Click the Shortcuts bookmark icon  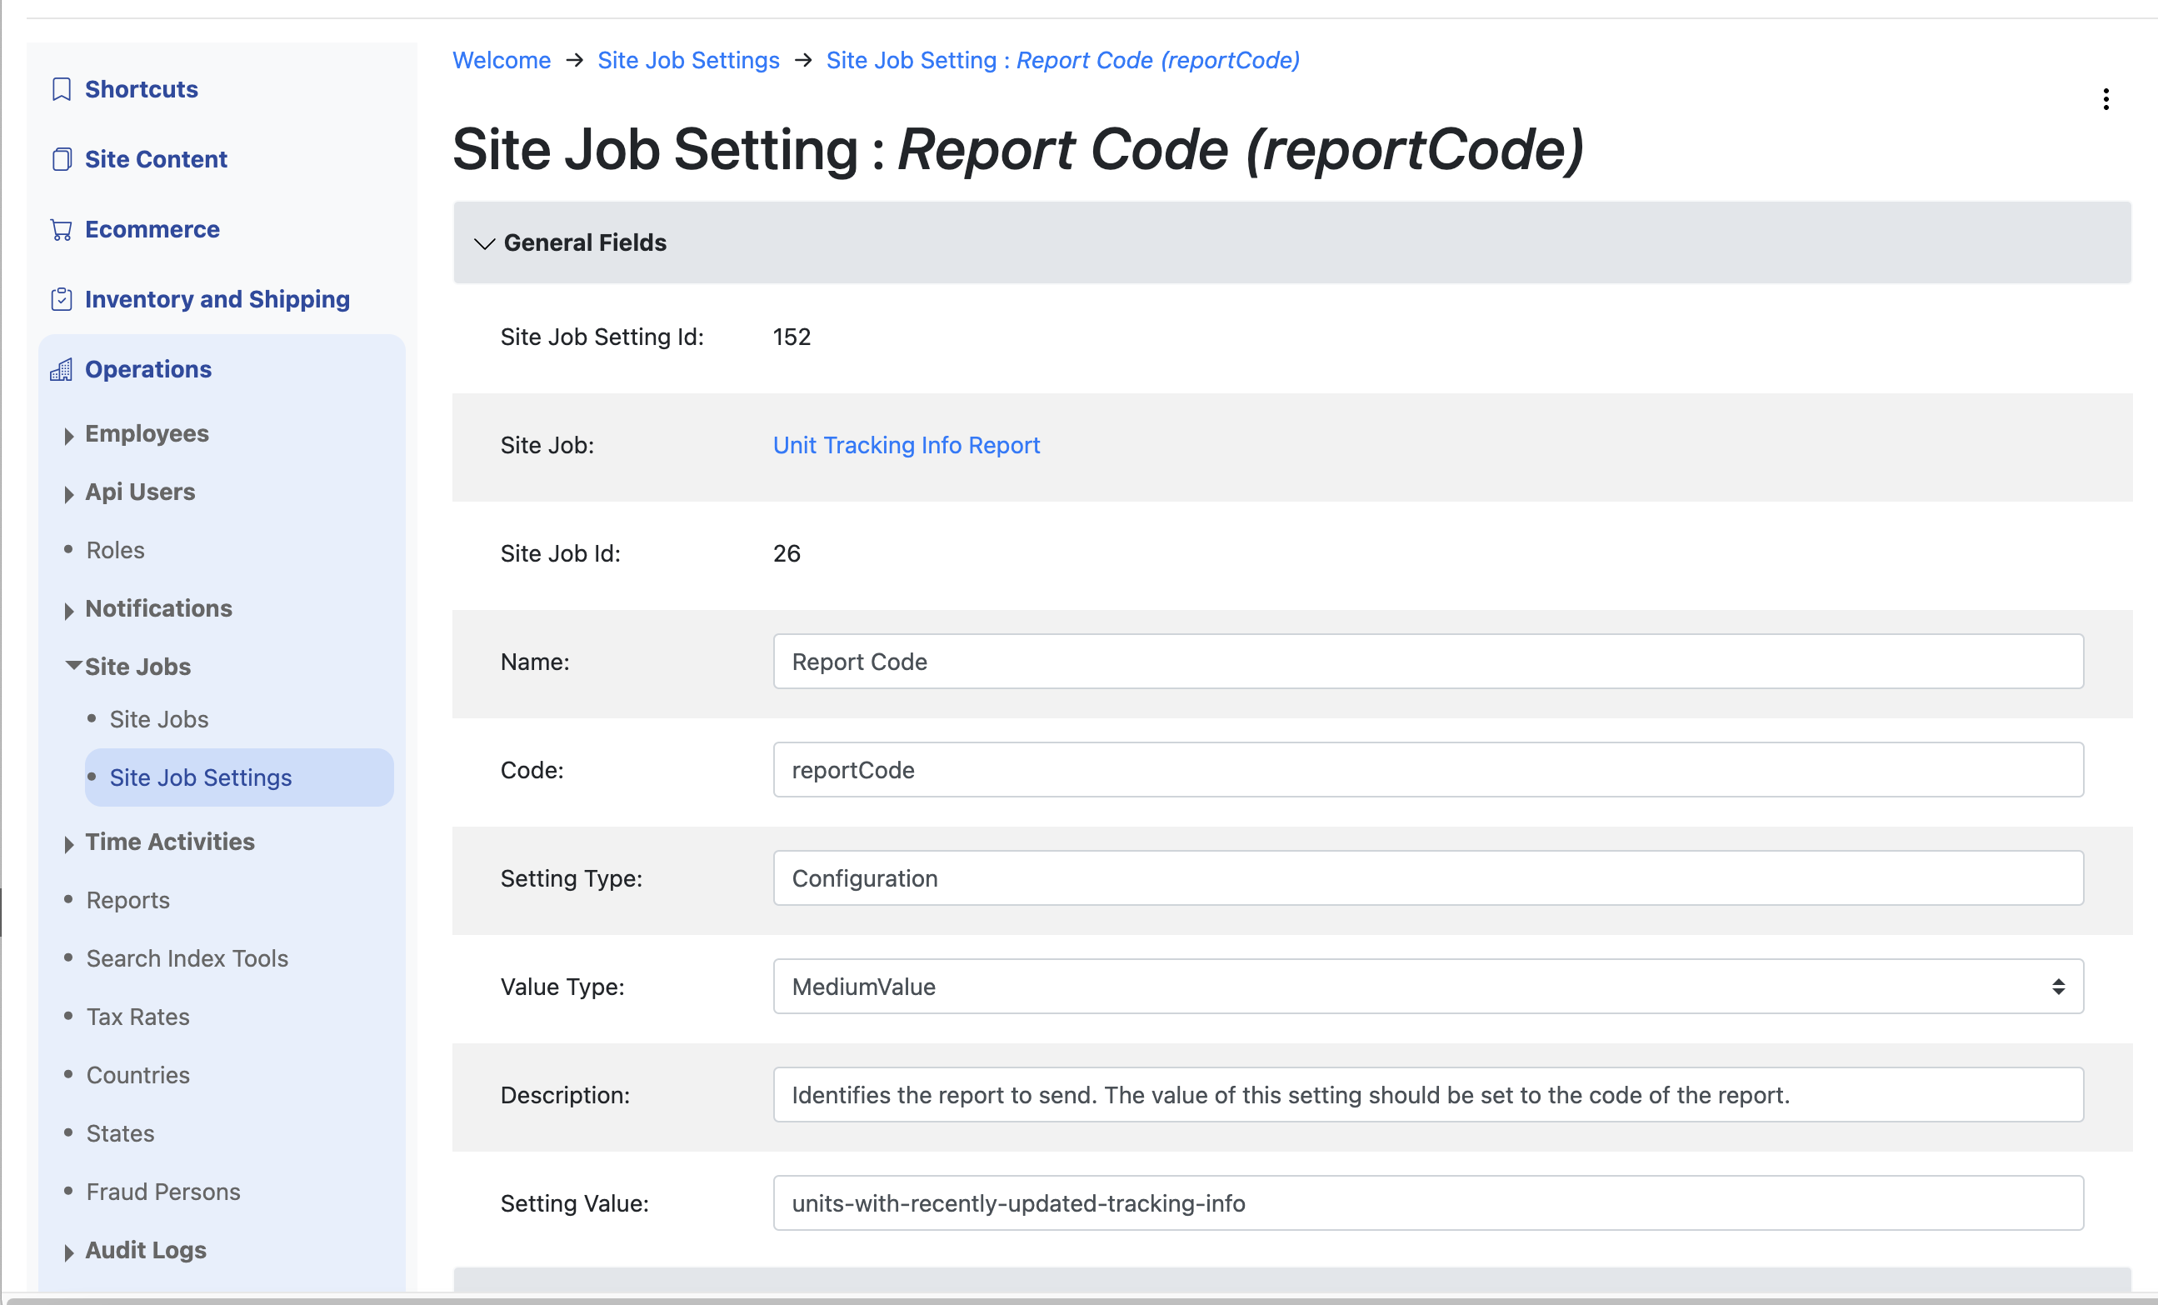(62, 89)
